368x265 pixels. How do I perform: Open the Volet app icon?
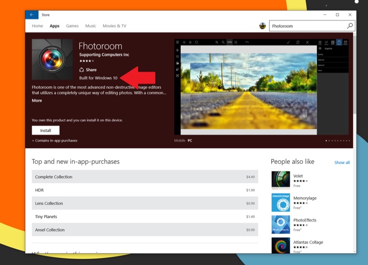(x=280, y=180)
